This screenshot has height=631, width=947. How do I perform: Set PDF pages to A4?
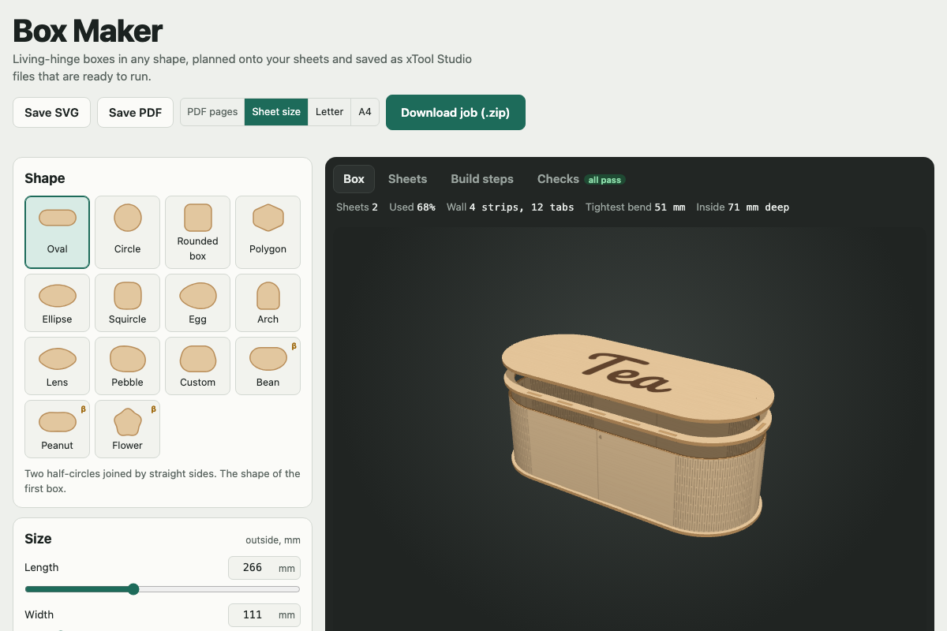pyautogui.click(x=365, y=112)
